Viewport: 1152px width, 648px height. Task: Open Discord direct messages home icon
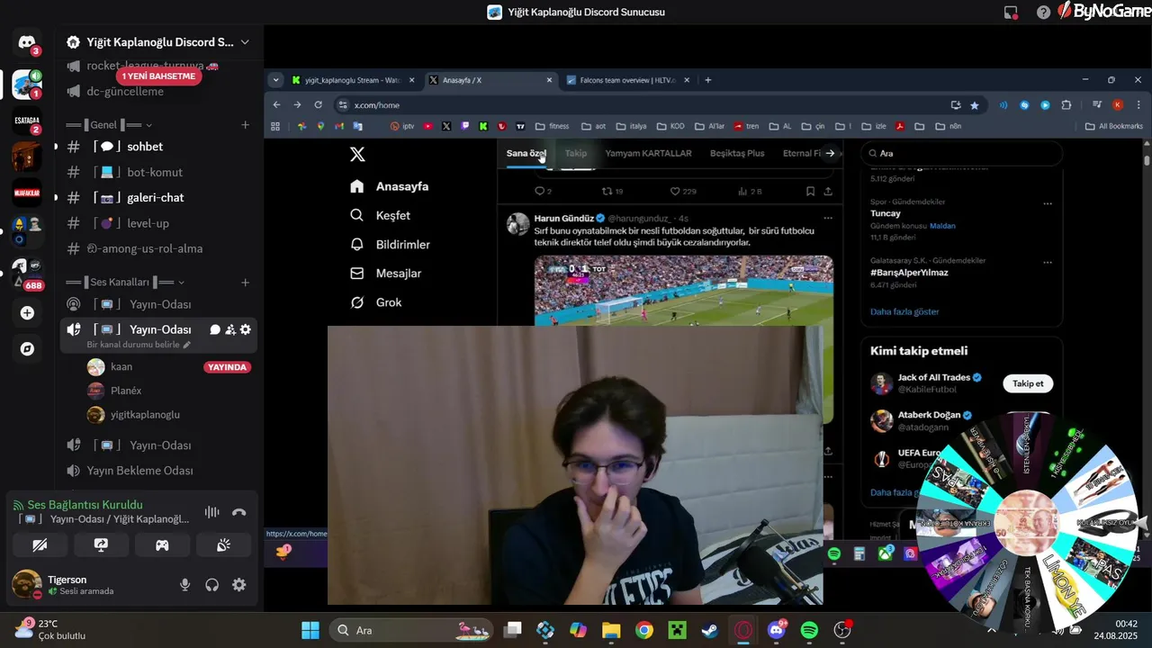pyautogui.click(x=27, y=42)
